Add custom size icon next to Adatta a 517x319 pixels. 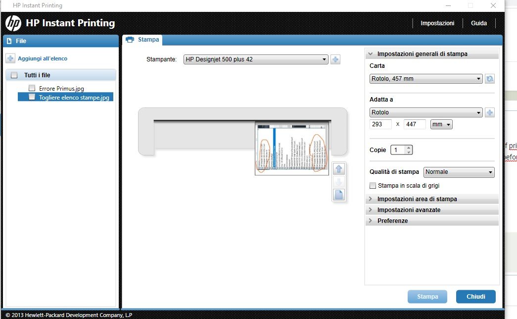(x=490, y=112)
